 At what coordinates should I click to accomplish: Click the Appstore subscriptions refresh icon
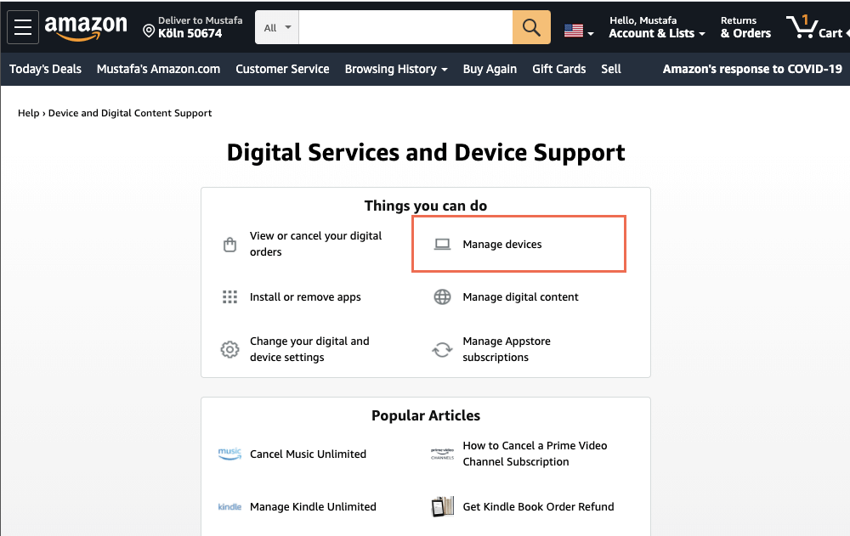click(441, 348)
